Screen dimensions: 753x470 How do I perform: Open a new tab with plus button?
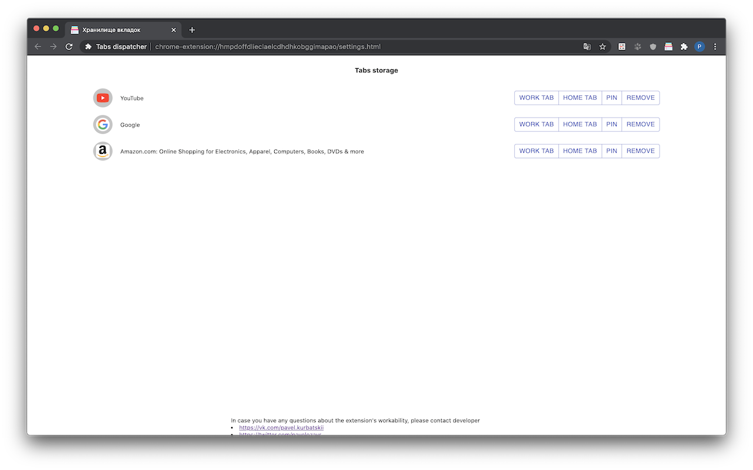[x=192, y=30]
